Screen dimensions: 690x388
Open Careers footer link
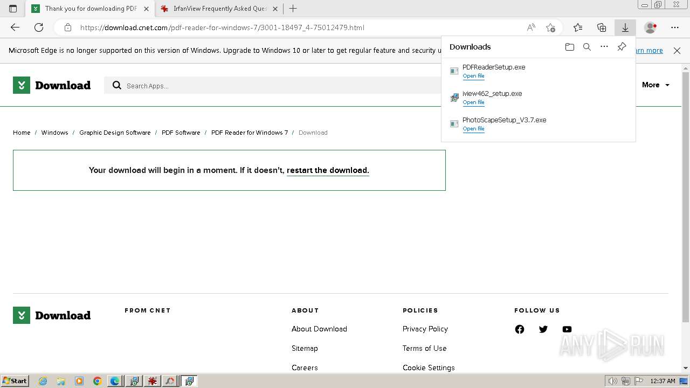point(305,368)
